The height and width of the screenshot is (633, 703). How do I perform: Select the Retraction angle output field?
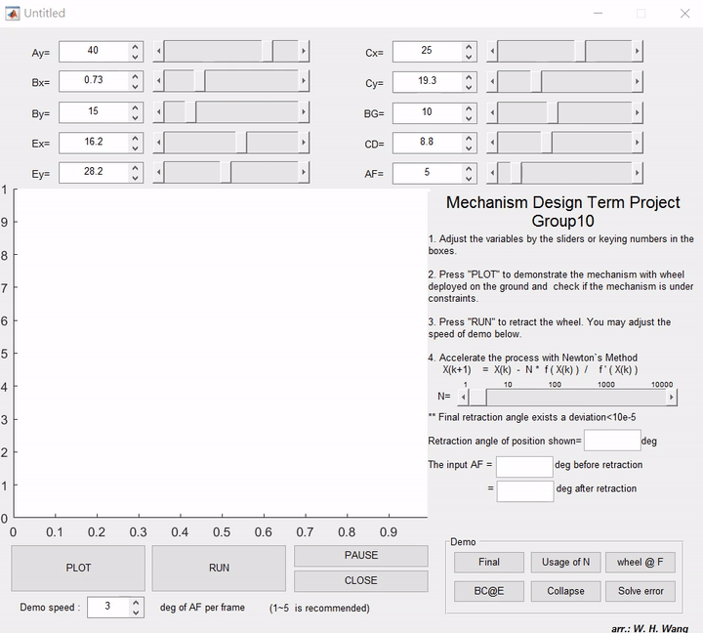(x=612, y=441)
